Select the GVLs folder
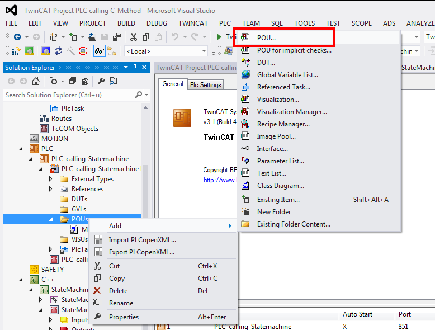 (79, 209)
